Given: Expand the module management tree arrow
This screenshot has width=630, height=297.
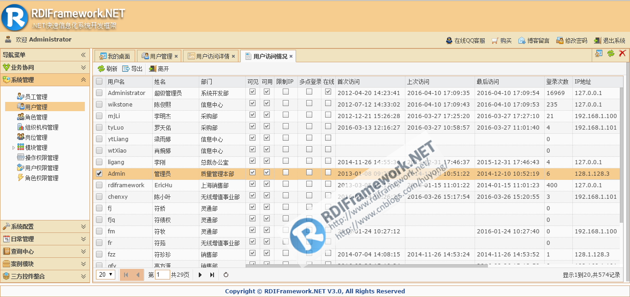Looking at the screenshot, I should point(13,148).
